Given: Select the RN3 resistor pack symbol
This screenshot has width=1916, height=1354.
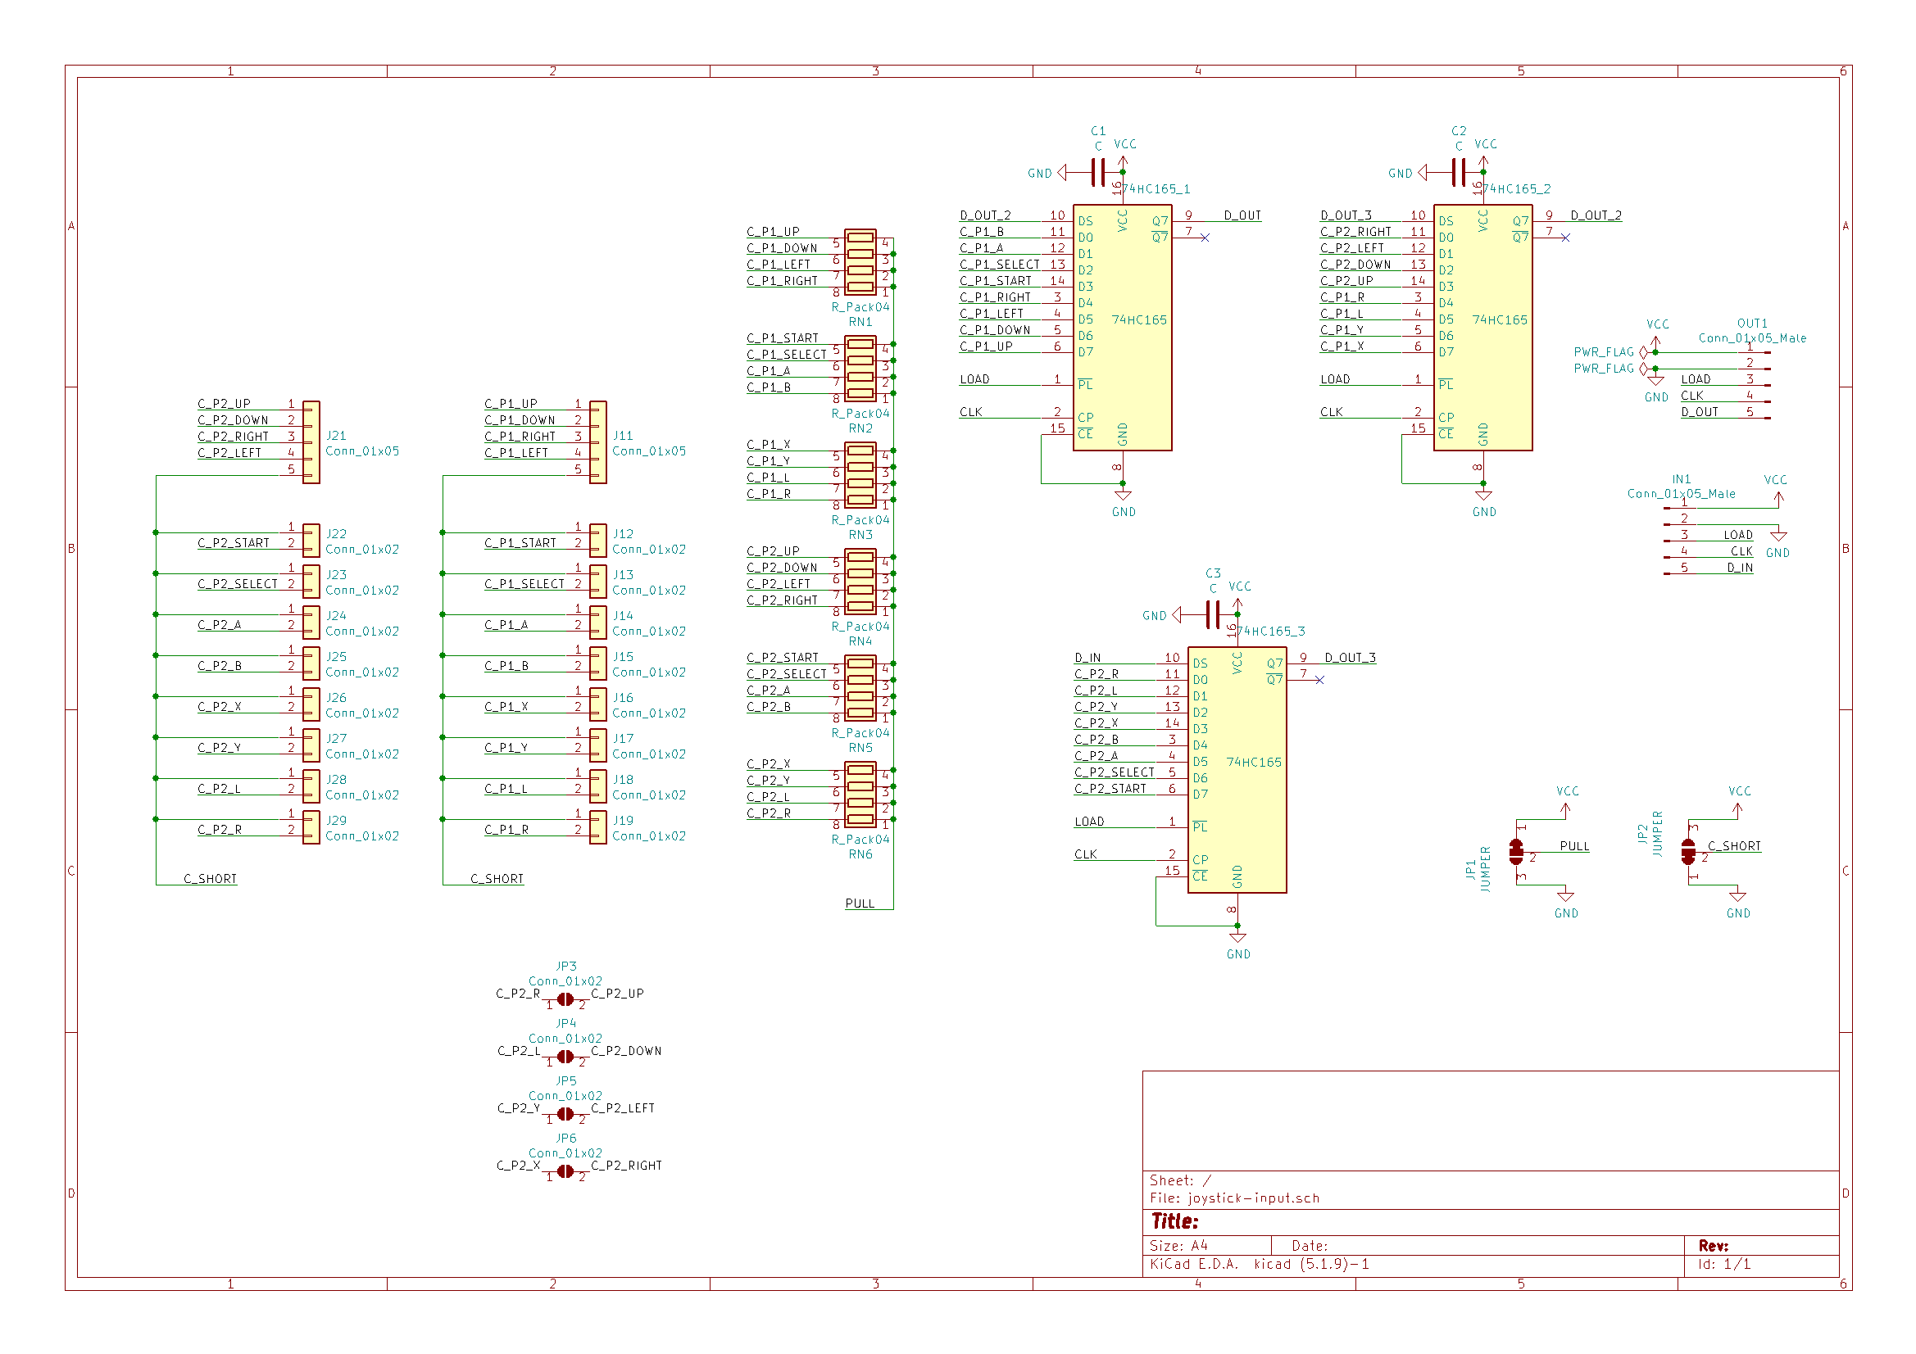Looking at the screenshot, I should click(x=860, y=475).
